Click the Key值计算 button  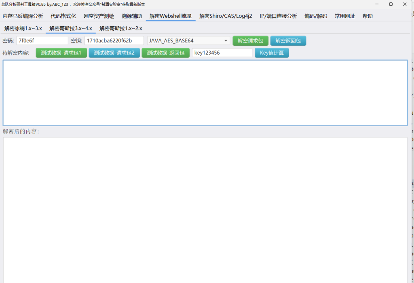[x=272, y=53]
